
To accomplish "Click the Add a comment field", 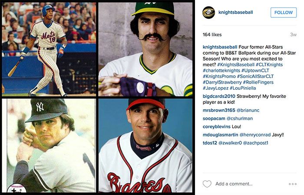I will tap(234, 184).
